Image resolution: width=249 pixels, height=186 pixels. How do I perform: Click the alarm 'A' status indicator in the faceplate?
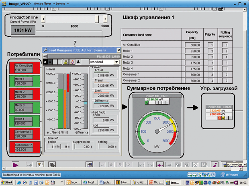coord(45,62)
